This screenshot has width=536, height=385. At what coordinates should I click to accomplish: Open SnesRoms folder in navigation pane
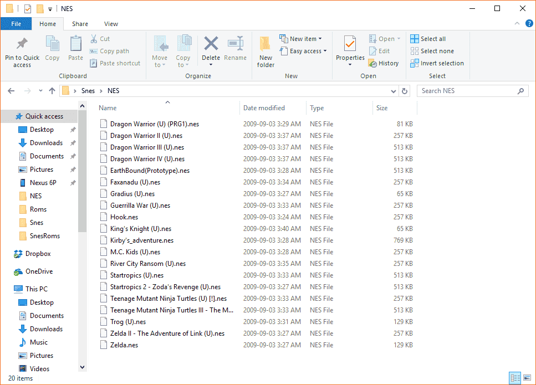coord(39,236)
